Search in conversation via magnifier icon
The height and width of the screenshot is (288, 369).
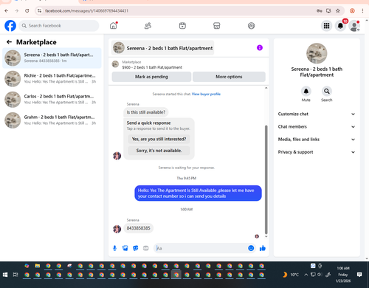tap(327, 92)
